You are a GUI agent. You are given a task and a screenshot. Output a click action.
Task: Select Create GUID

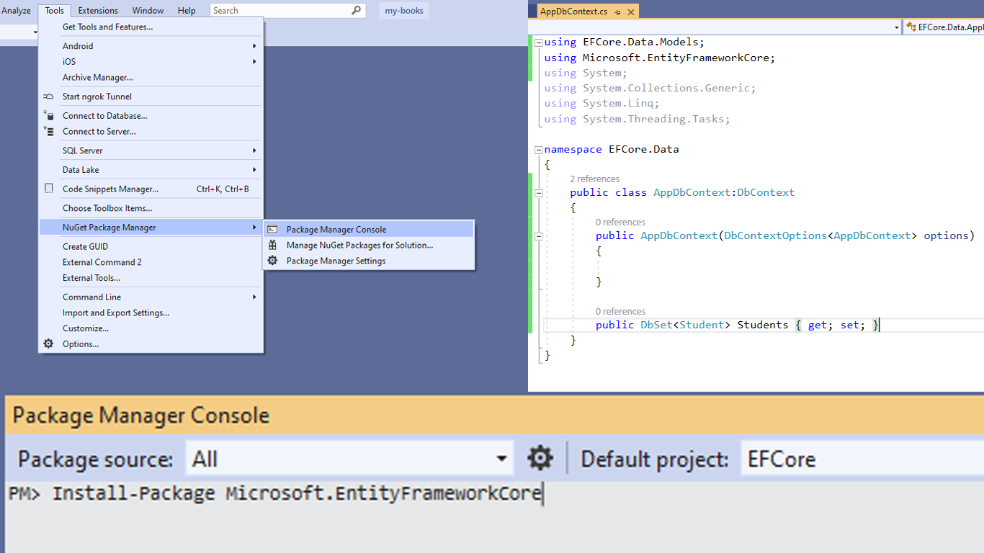pos(151,246)
